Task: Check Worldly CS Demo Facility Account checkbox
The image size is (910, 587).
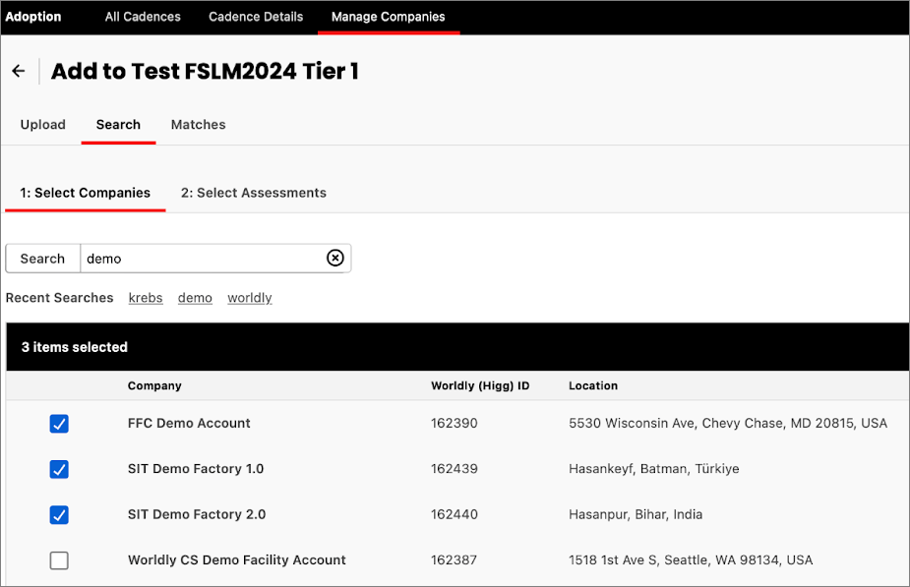Action: coord(59,560)
